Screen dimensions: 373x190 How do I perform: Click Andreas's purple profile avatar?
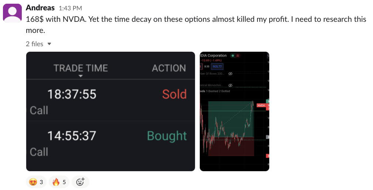[12, 13]
